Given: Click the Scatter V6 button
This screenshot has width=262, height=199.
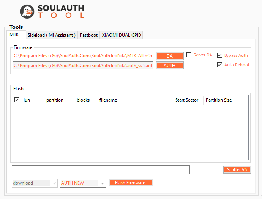Looking at the screenshot, I should pos(237,170).
